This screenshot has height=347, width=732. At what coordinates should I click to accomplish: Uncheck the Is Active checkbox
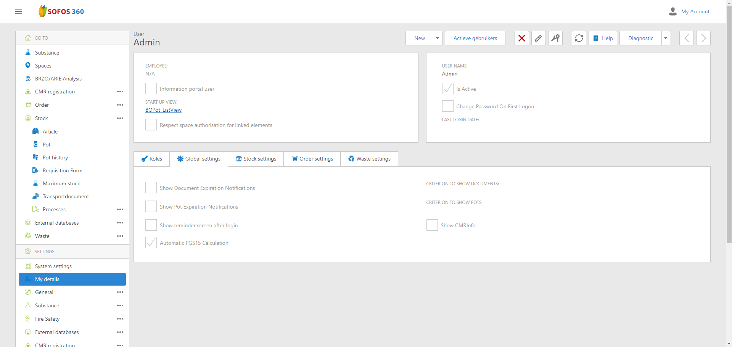(x=447, y=89)
